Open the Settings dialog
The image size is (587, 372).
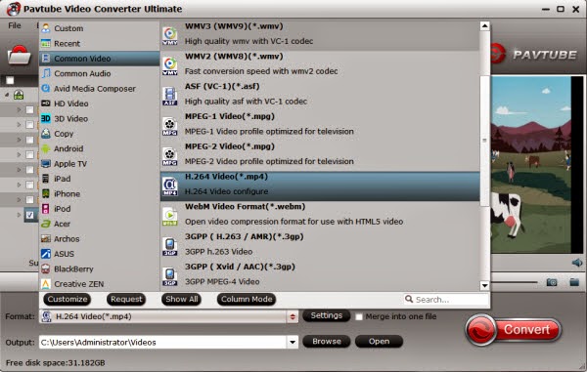(327, 315)
